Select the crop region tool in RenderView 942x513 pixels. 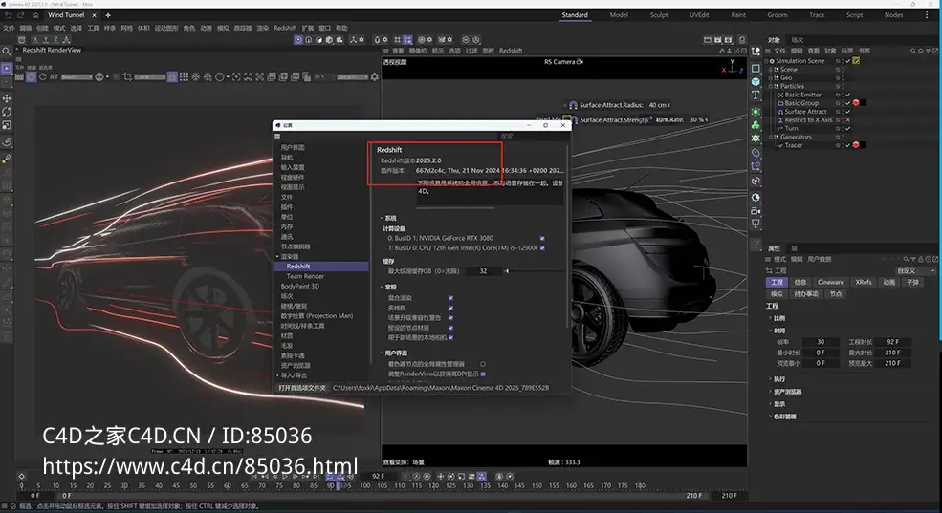point(127,76)
